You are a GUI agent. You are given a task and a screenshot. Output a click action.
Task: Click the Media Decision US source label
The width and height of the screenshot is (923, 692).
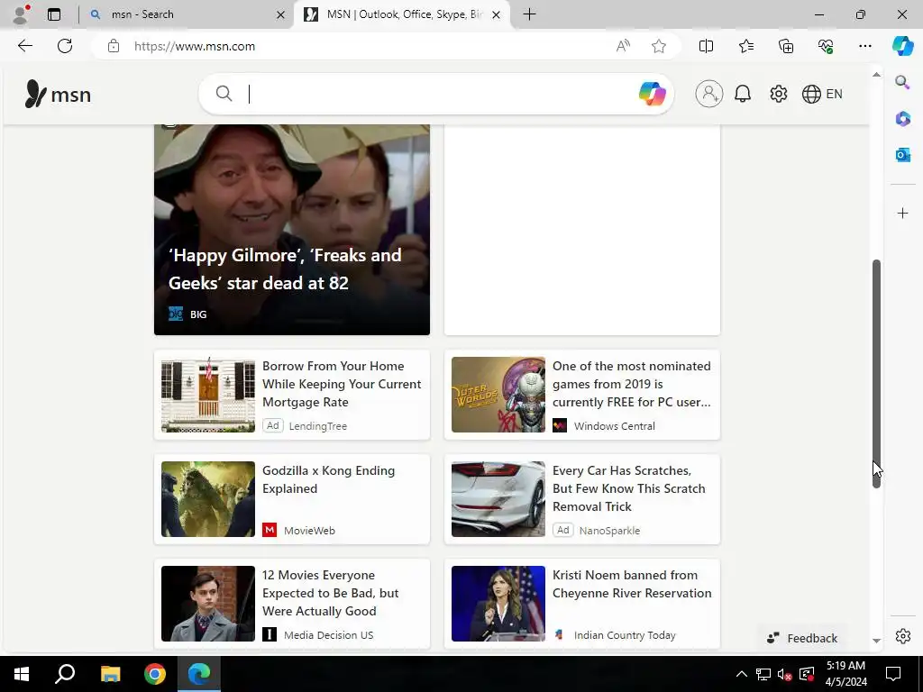pos(328,635)
